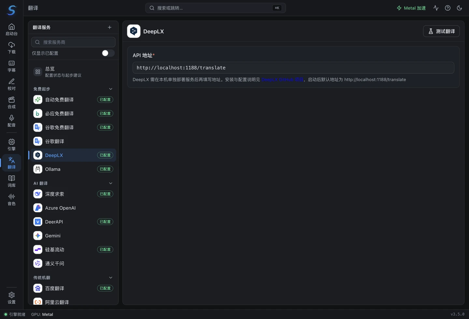
Task: Open the DeepLX GitHub link
Action: (x=282, y=80)
